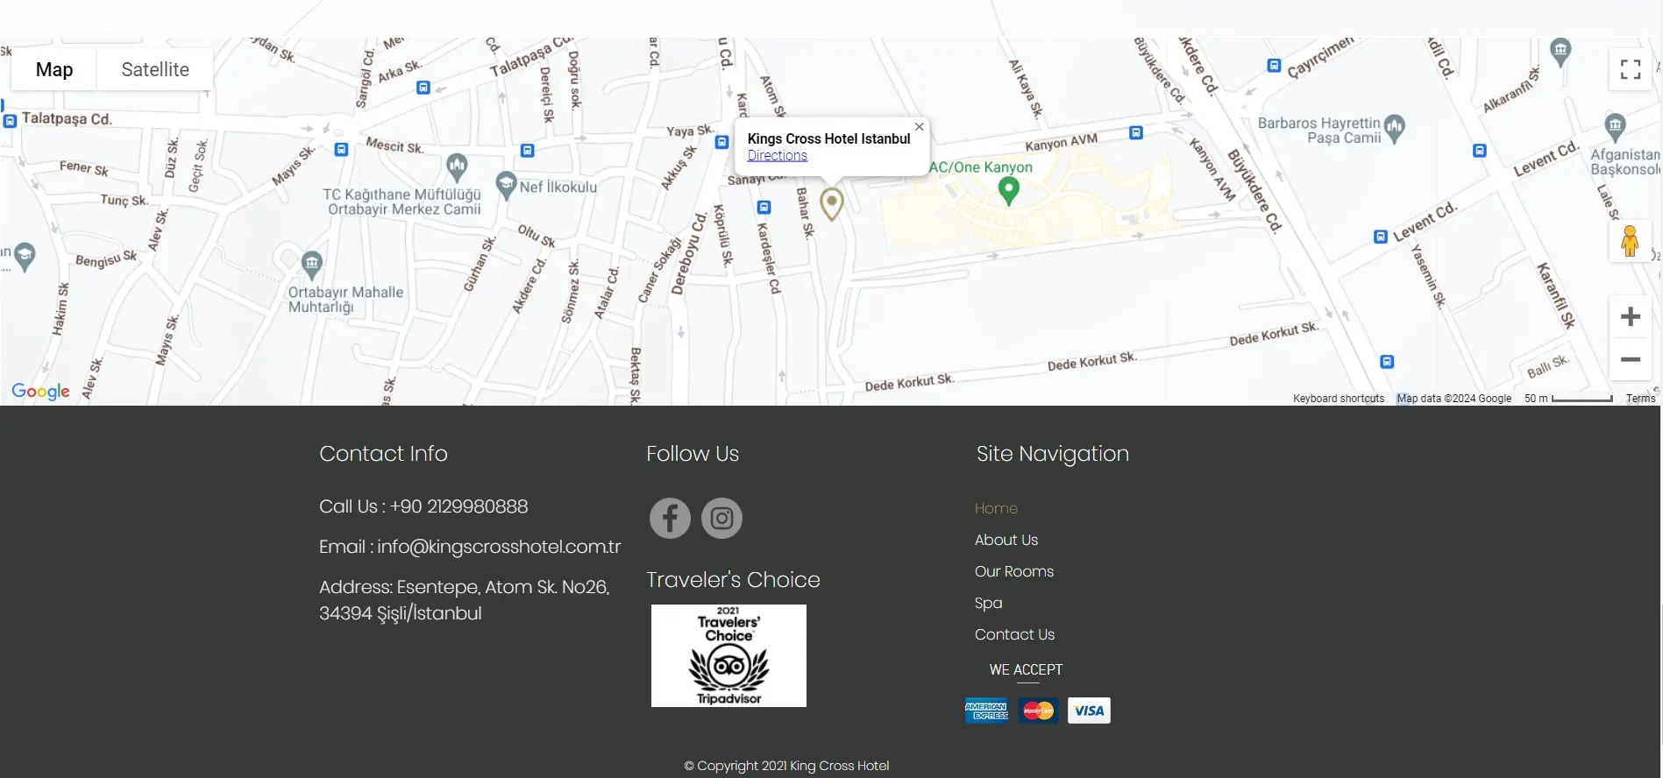Click the Kings Cross Hotel map pin
Screen dimensions: 1663x778
831,202
